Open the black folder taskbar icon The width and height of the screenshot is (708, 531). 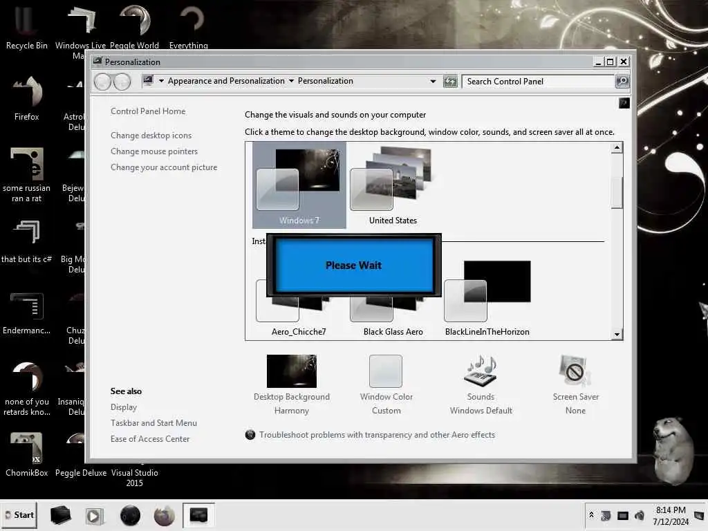point(61,515)
